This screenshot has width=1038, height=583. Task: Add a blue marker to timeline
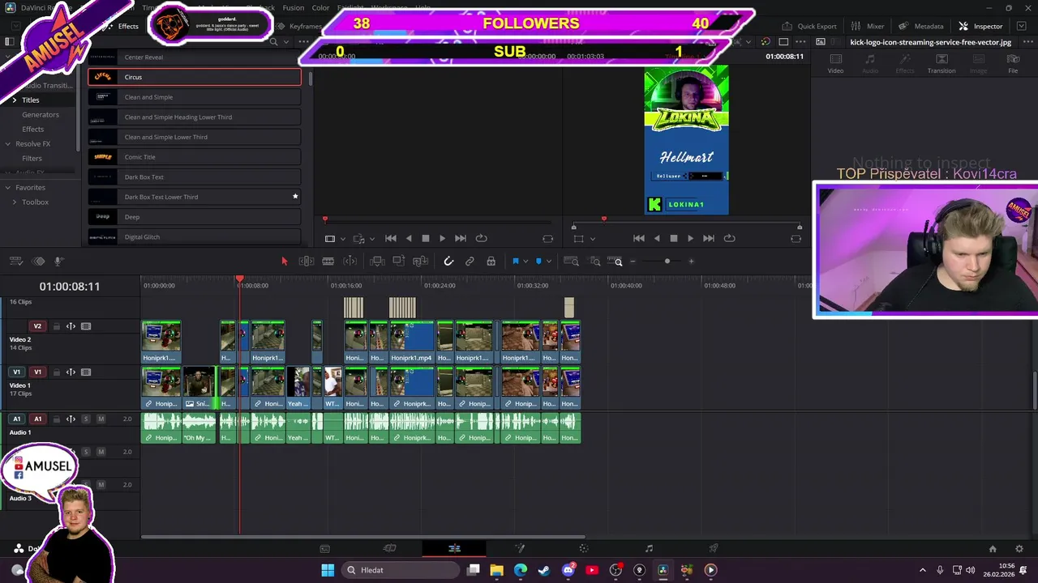[x=538, y=261]
